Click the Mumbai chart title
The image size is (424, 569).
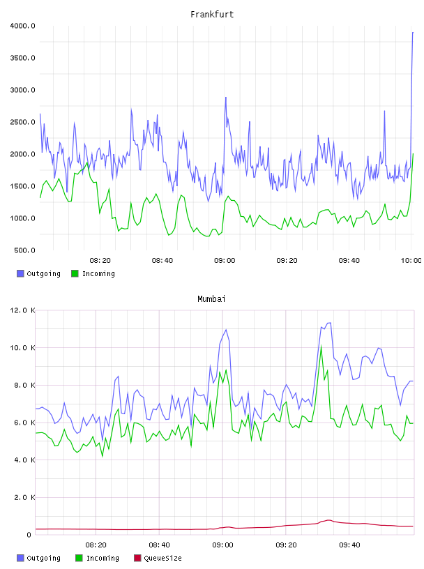pyautogui.click(x=211, y=299)
